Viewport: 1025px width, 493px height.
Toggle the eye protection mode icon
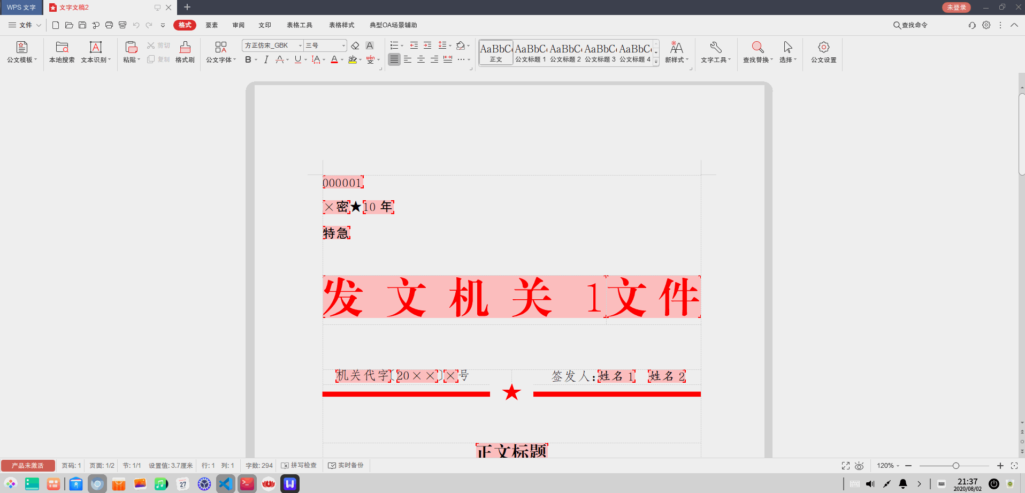pos(859,466)
